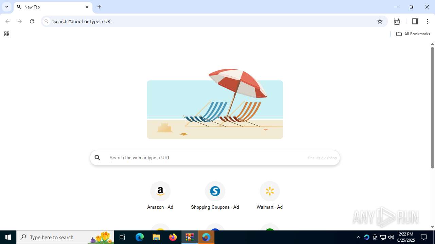Restore down the browser window

click(412, 7)
